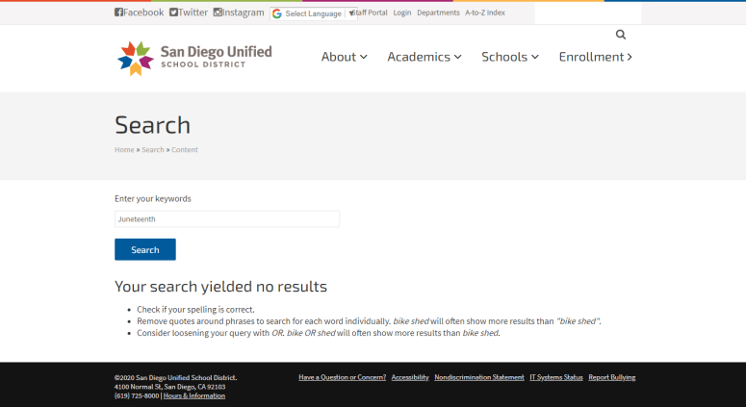The height and width of the screenshot is (407, 746).
Task: Expand the Academics menu
Action: coord(424,57)
